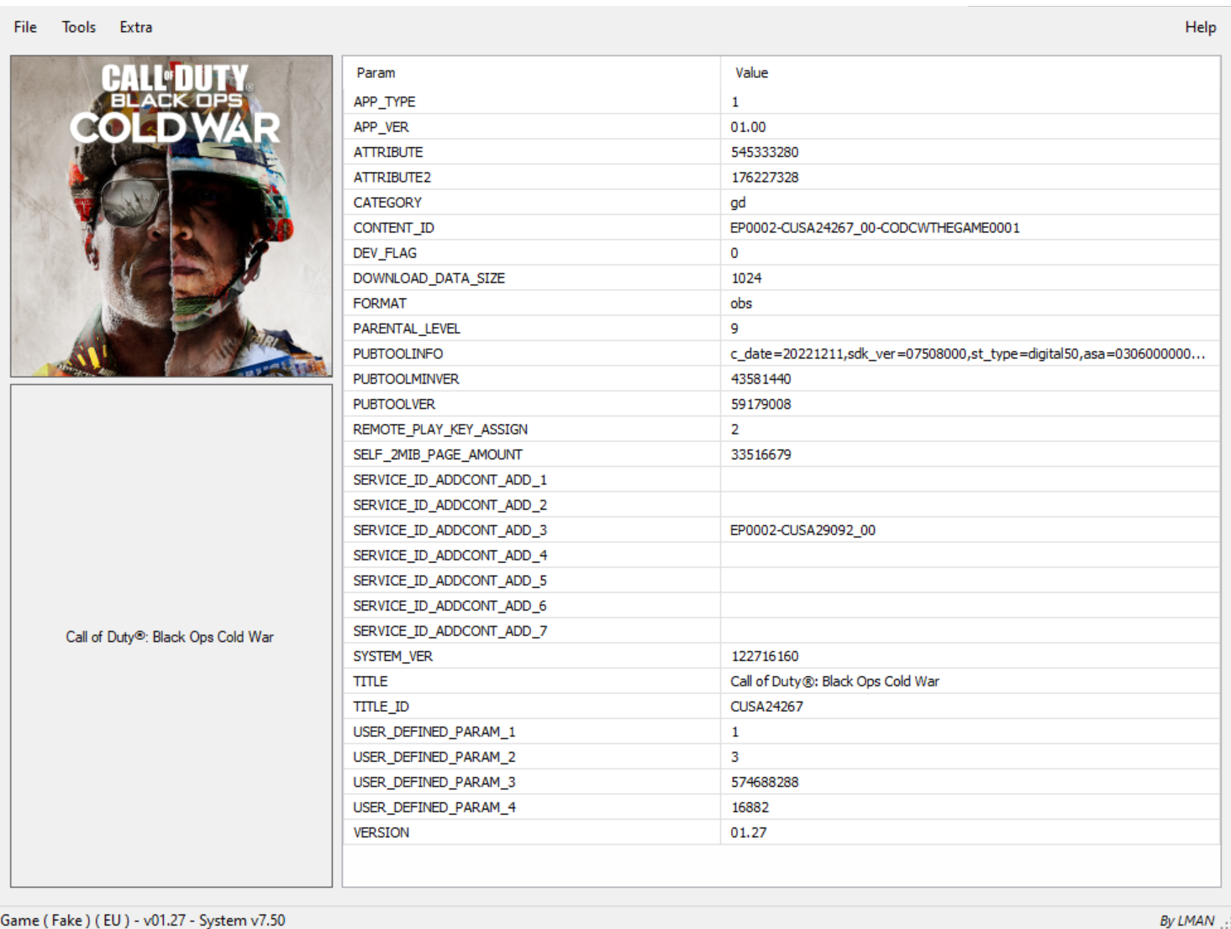Select the TITLE value cell
This screenshot has width=1231, height=929.
pyautogui.click(x=834, y=681)
